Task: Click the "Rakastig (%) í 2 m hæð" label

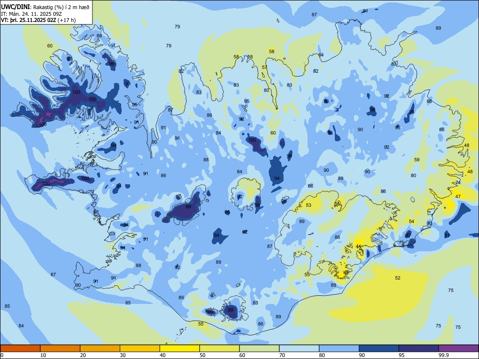Action: (x=61, y=7)
